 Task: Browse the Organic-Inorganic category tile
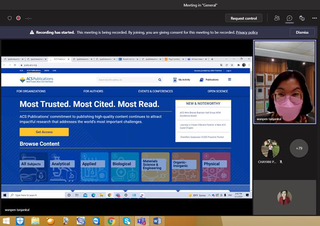click(x=186, y=167)
